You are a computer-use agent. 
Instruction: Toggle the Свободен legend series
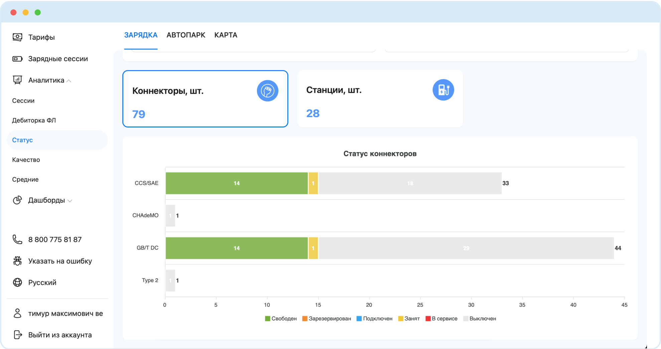point(281,319)
